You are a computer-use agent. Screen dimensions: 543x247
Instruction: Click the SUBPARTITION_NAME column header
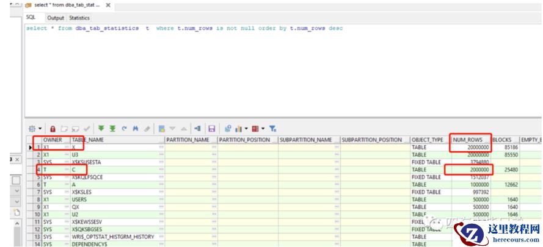(309, 140)
